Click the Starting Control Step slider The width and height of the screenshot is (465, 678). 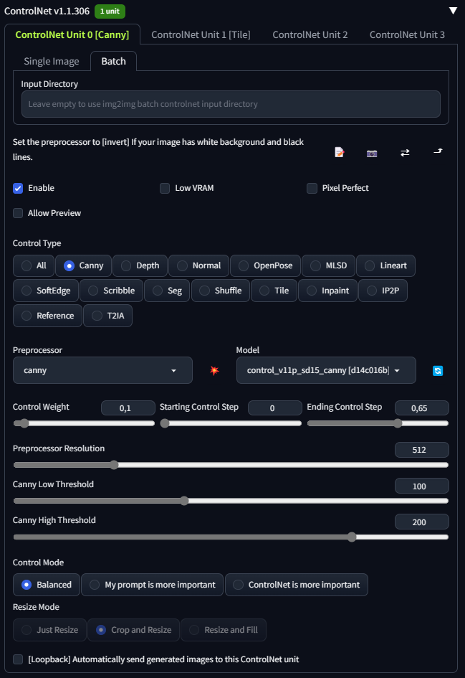pos(231,423)
